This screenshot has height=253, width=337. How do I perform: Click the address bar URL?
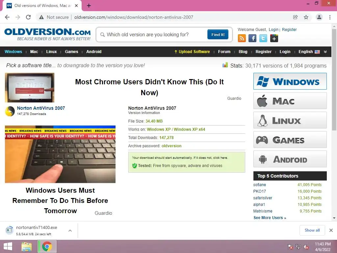coord(134,17)
